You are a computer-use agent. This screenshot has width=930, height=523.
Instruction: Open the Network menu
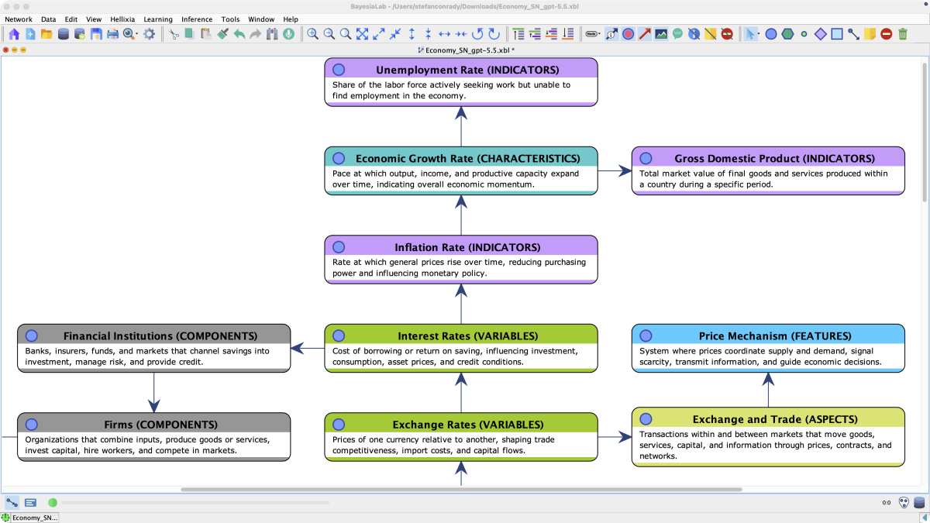[x=19, y=19]
